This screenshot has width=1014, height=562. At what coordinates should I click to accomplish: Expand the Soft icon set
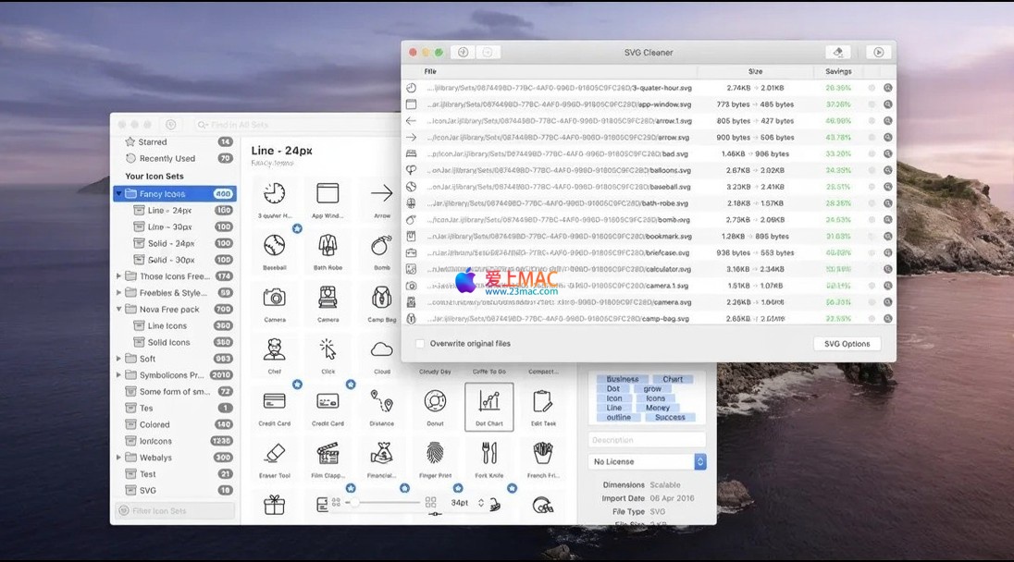pos(119,359)
